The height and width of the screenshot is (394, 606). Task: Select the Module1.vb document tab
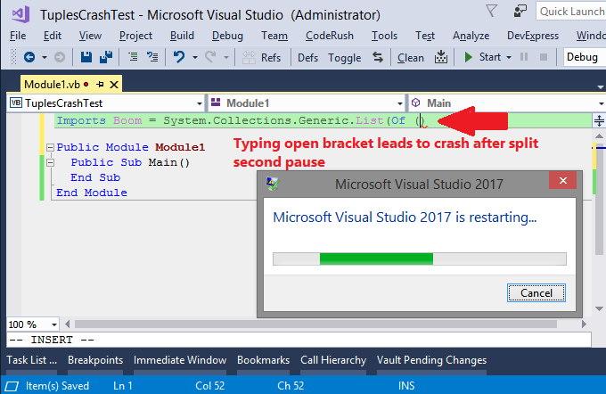pyautogui.click(x=52, y=85)
